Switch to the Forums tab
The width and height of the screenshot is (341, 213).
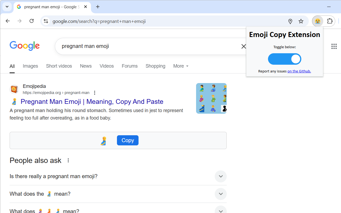pos(129,66)
